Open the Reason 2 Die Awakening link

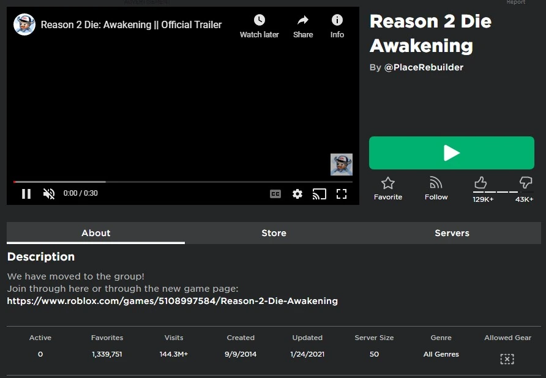click(x=172, y=300)
